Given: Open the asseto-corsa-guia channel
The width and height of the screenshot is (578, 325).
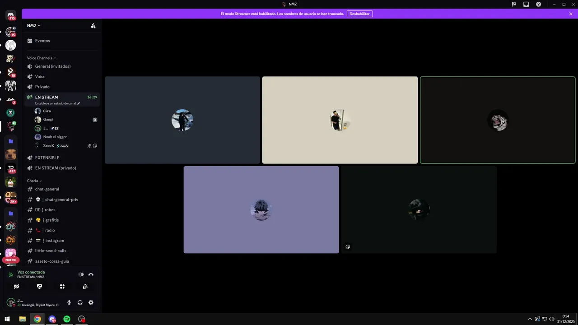Looking at the screenshot, I should click(x=62, y=261).
